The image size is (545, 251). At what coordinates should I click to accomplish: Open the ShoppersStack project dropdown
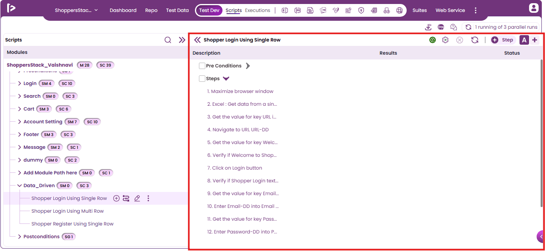coord(77,10)
